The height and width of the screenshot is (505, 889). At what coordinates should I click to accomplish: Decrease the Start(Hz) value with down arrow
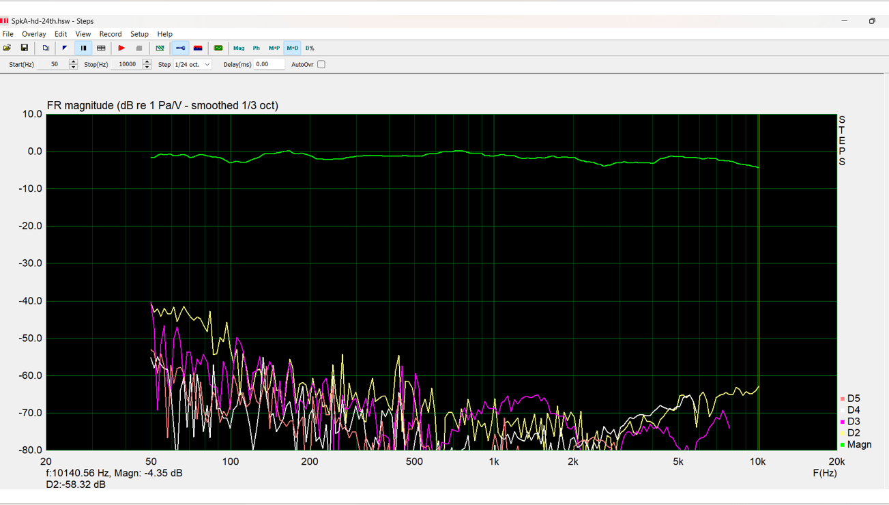click(x=74, y=68)
